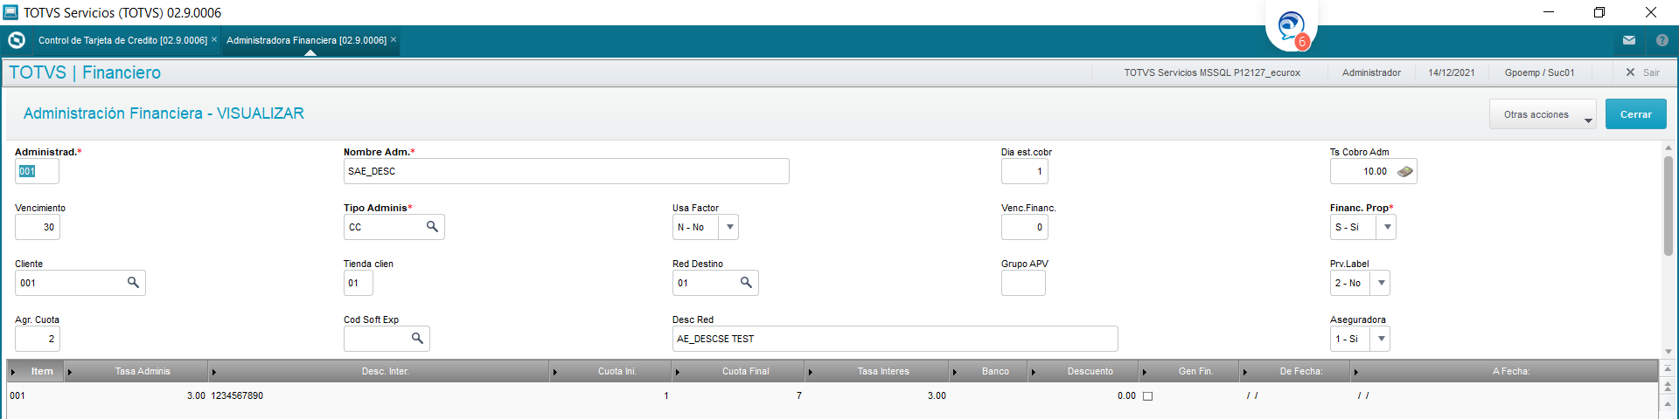Click the Gpoemp / Suc01 label

pos(1539,72)
